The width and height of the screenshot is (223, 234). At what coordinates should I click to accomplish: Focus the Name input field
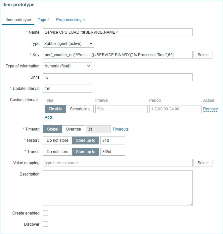click(117, 32)
